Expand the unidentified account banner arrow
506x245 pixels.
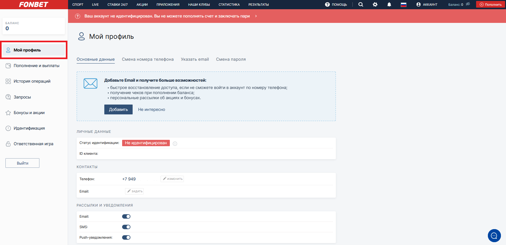tap(256, 16)
